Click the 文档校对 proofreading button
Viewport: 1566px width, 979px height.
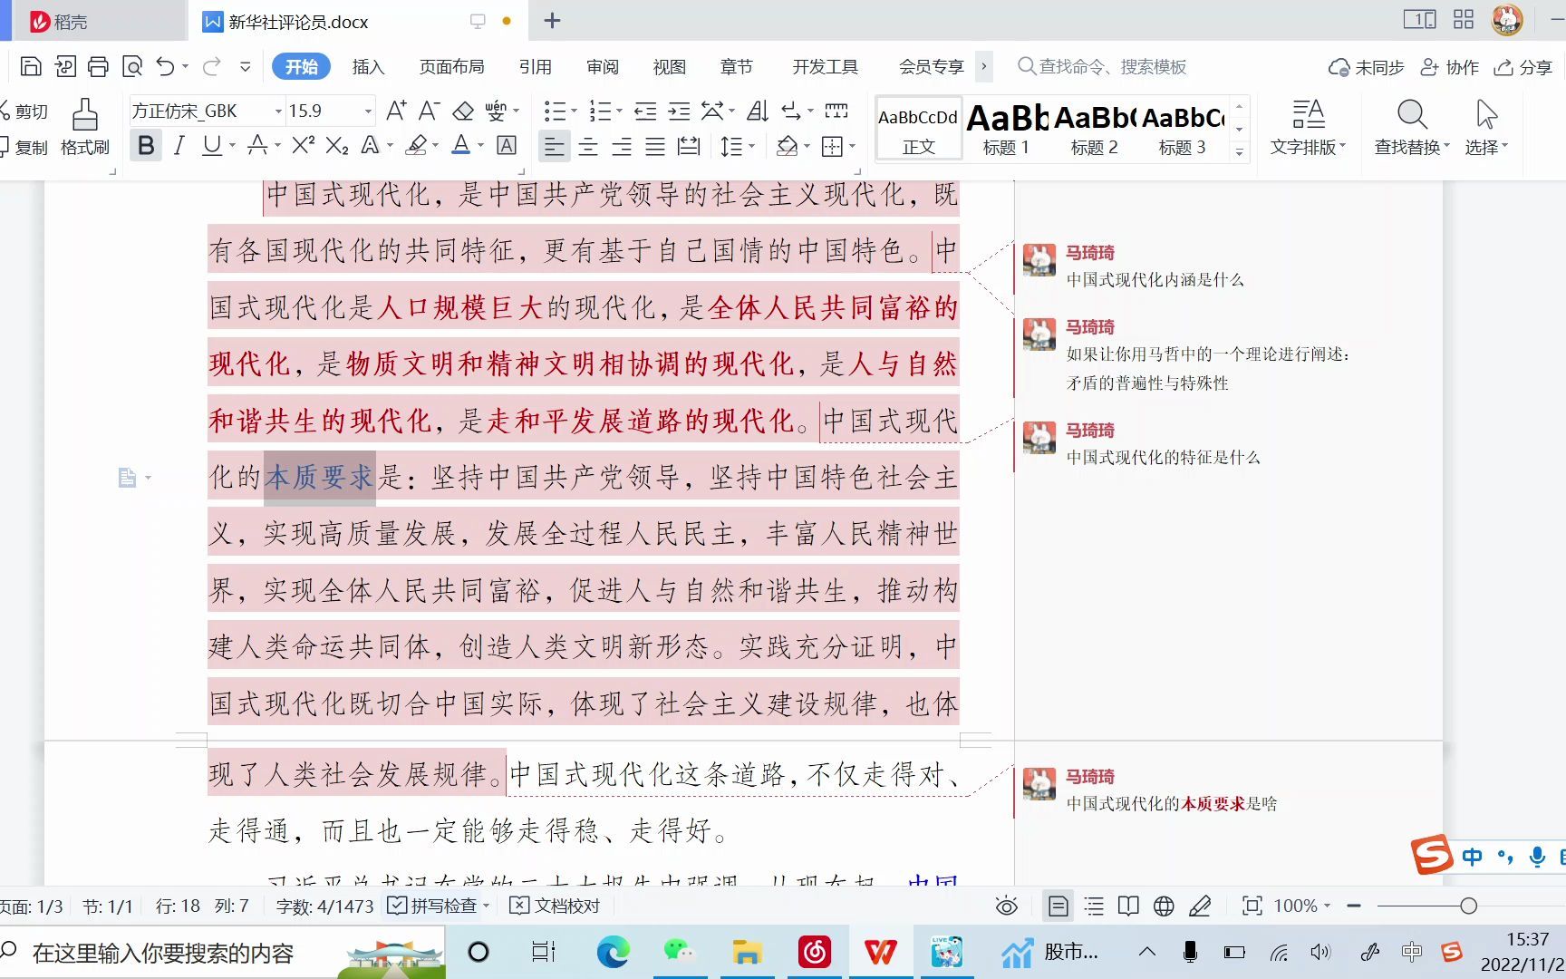(x=554, y=905)
